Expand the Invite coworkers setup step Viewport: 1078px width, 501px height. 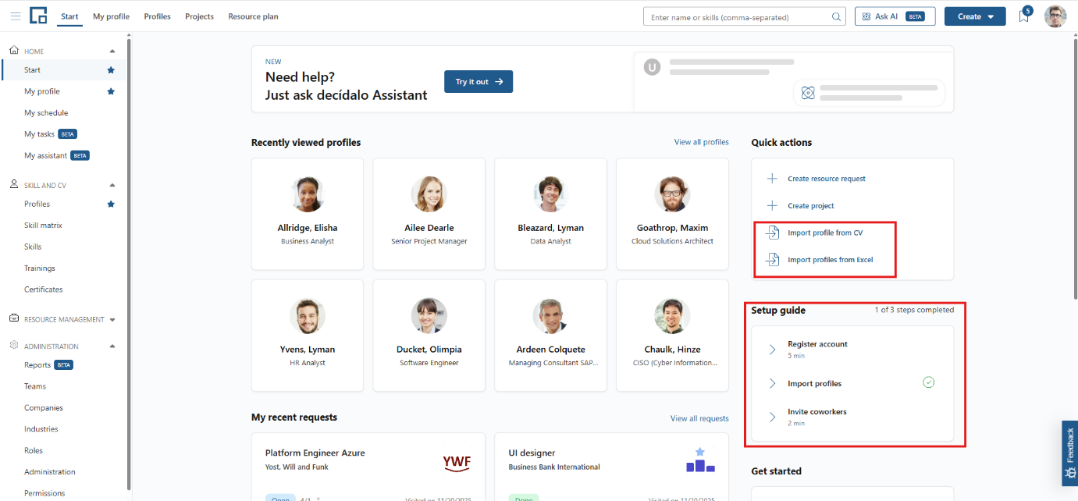click(x=772, y=417)
